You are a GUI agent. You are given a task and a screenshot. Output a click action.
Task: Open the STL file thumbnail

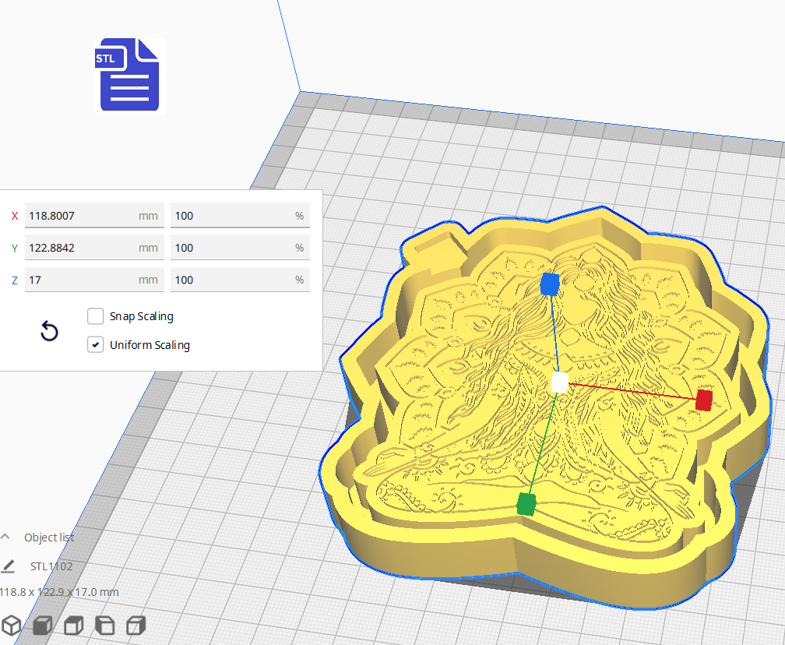tap(129, 76)
